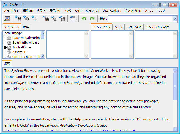Click inside the 検索 search input field

(x=140, y=19)
